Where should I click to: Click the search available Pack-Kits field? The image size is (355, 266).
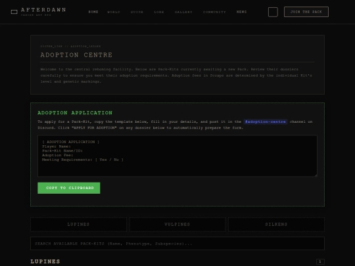[x=177, y=244]
